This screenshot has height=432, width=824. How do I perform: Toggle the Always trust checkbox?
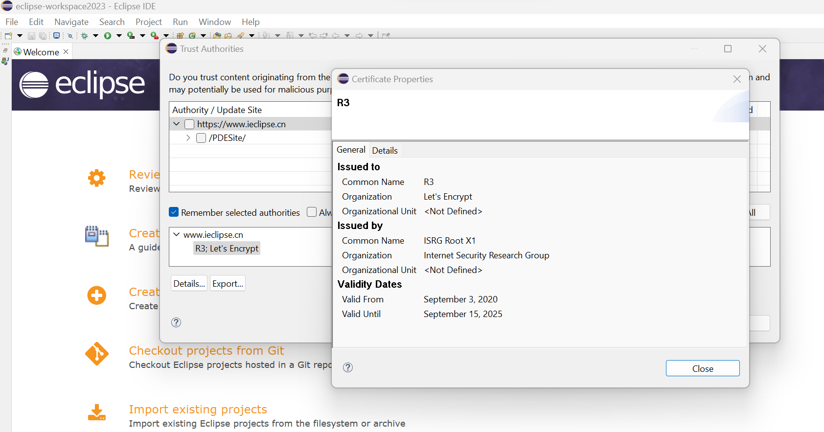click(x=312, y=212)
